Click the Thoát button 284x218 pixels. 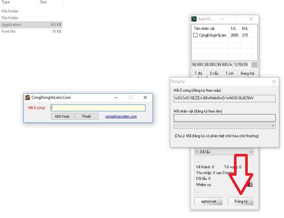(86, 116)
